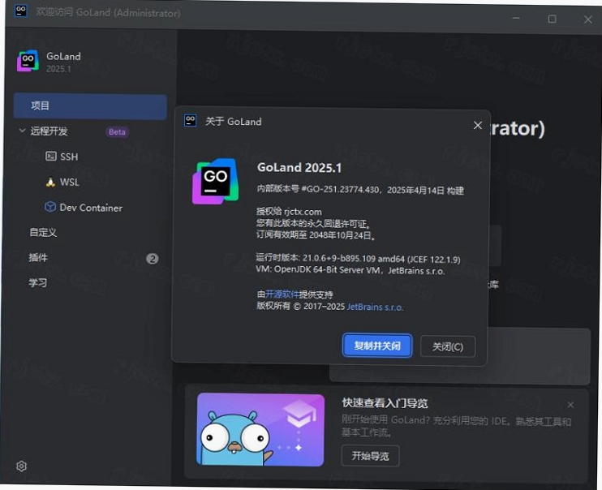Screen dimensions: 602x490
Task: Minimize the GoLand welcome window
Action: (516, 19)
